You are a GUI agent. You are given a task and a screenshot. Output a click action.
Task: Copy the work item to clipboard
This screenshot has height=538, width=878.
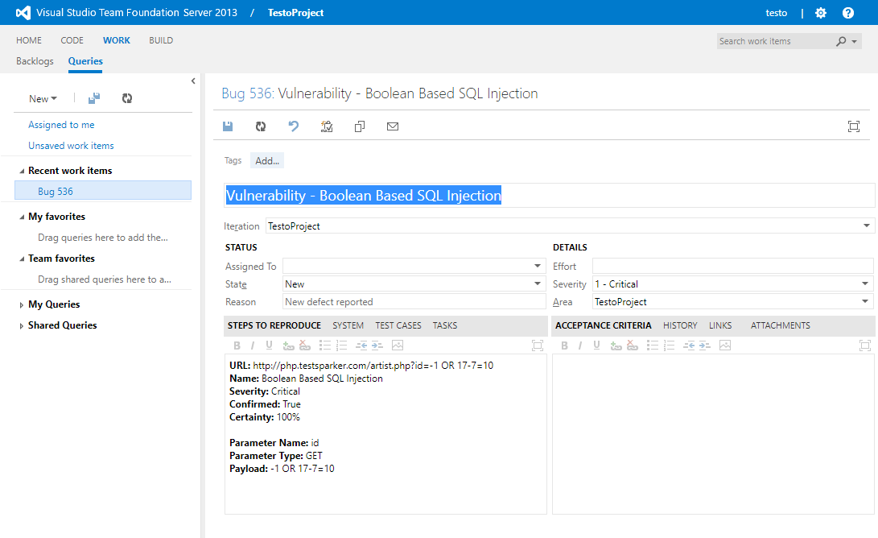tap(359, 126)
